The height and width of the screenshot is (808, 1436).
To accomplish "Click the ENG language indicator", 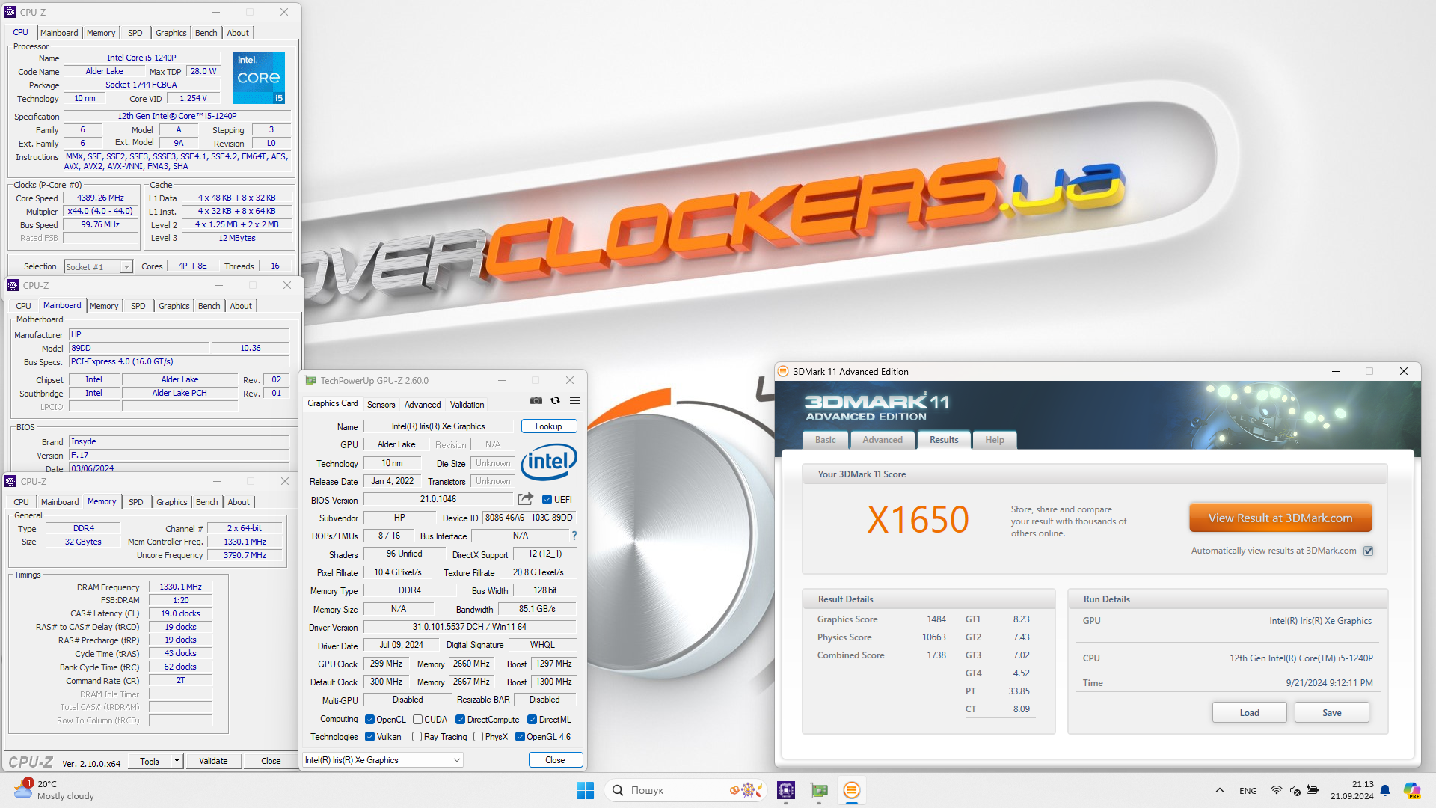I will (x=1248, y=790).
